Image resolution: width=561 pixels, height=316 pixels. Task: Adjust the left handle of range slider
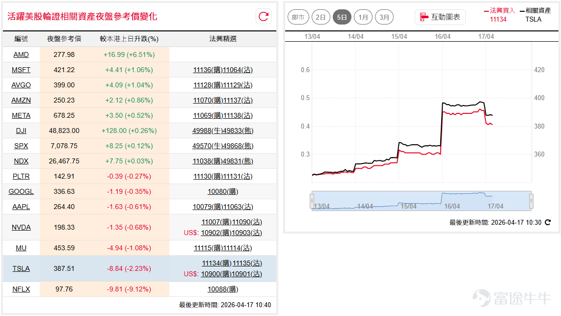coord(312,201)
